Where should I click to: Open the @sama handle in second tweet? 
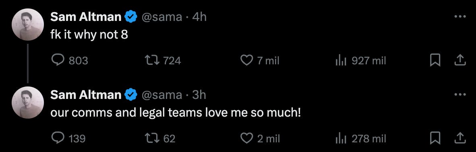pos(162,95)
